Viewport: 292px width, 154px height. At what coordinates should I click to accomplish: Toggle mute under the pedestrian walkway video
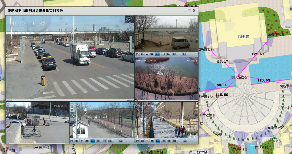click(x=147, y=141)
